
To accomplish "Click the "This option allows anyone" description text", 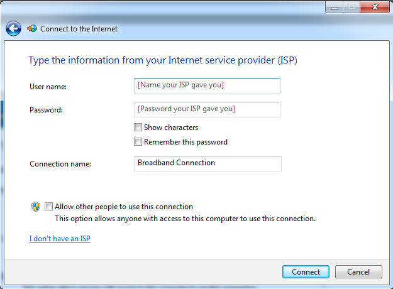I will 185,219.
